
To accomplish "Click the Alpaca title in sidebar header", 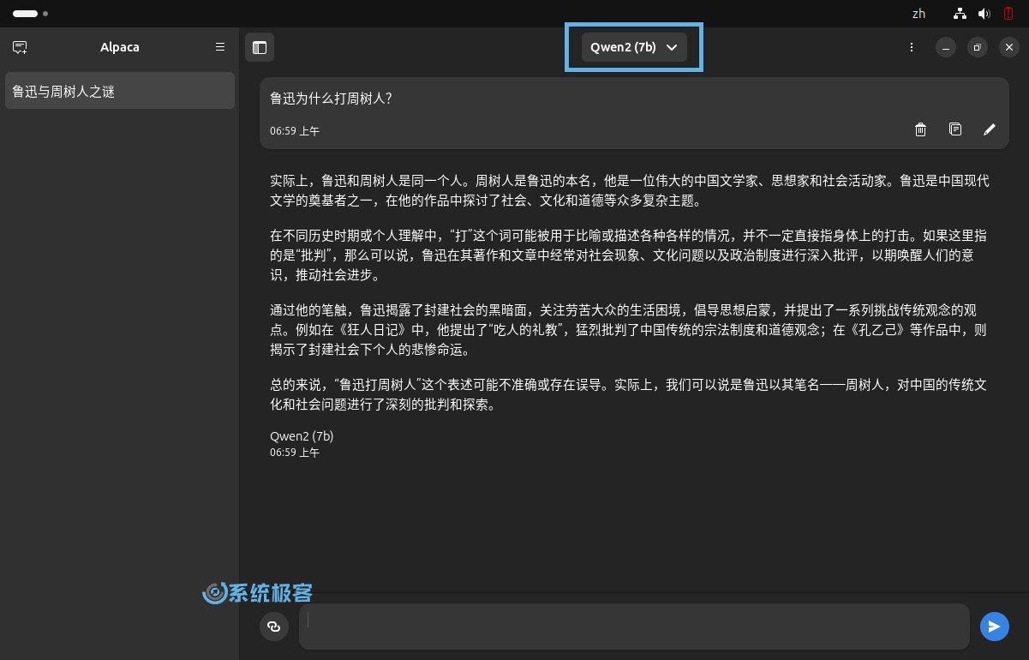I will 120,47.
